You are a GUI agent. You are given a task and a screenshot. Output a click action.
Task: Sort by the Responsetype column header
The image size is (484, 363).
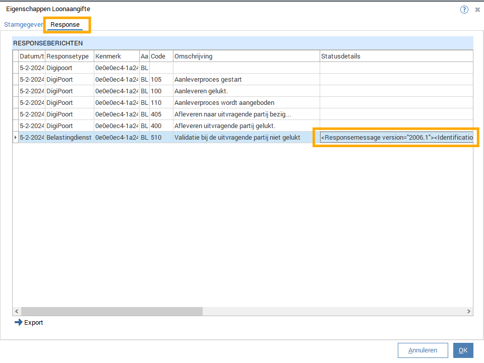point(69,56)
